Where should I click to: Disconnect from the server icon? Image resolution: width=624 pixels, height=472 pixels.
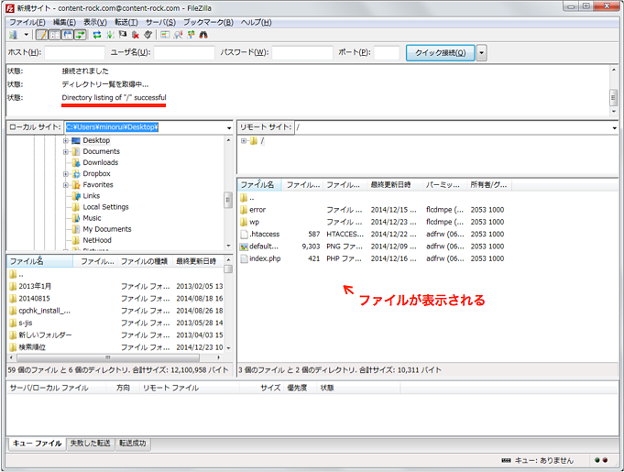coord(136,35)
